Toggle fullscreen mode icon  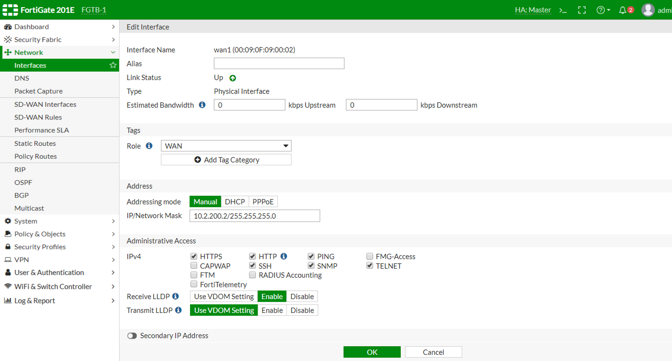pyautogui.click(x=582, y=10)
